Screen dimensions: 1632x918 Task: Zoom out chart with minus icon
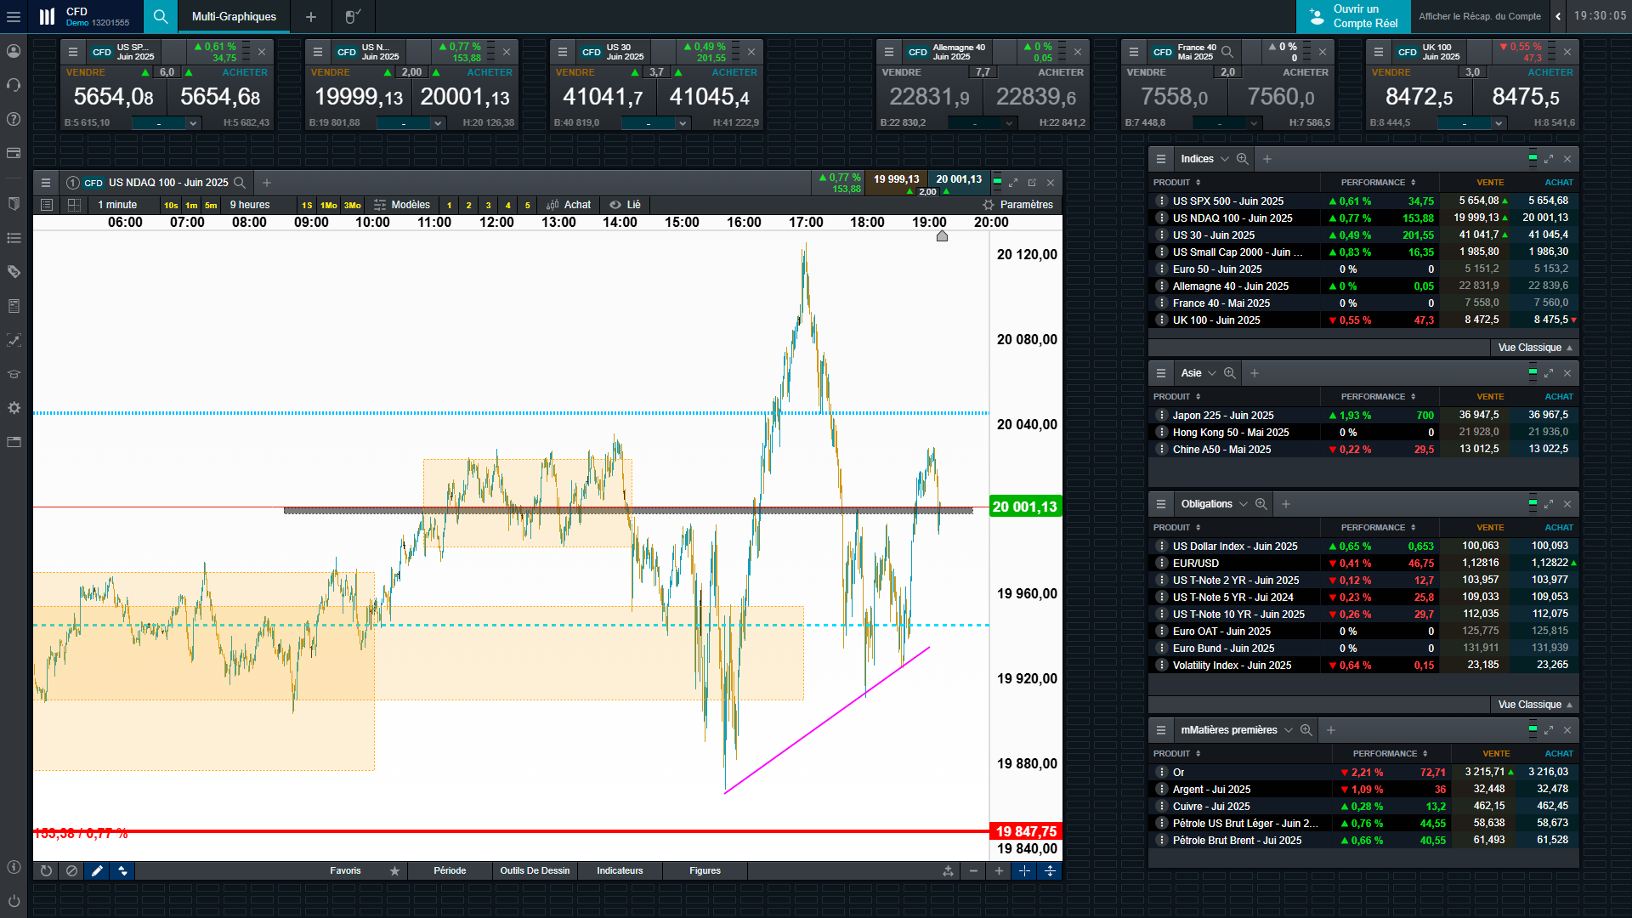coord(973,870)
